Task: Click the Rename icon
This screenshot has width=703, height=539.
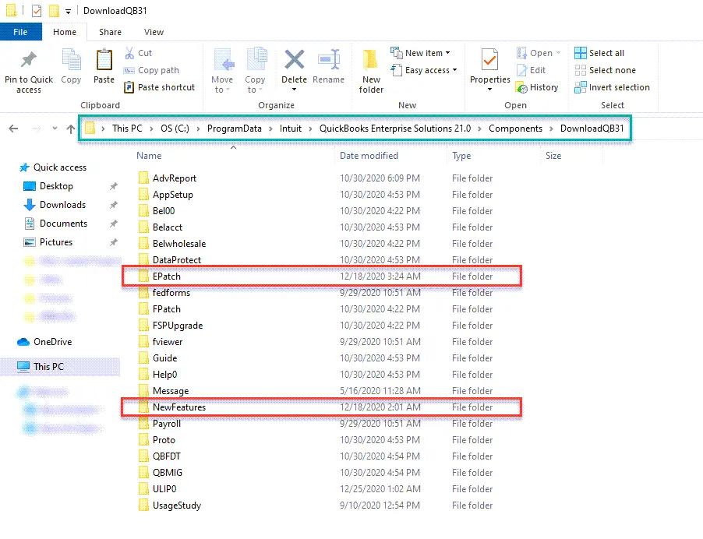Action: point(329,60)
